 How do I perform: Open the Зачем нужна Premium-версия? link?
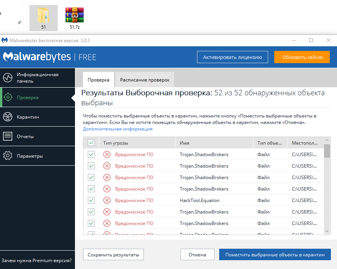[37, 261]
